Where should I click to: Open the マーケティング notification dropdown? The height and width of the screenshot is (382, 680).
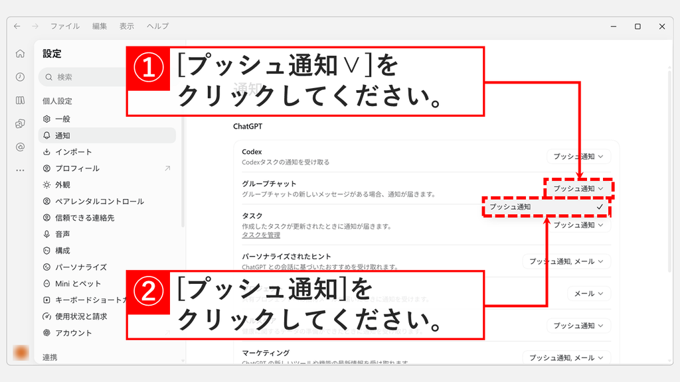566,357
